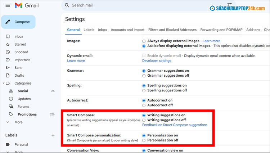Click the Important label icon
Viewport: 270px width, 153px height.
(x=8, y=60)
